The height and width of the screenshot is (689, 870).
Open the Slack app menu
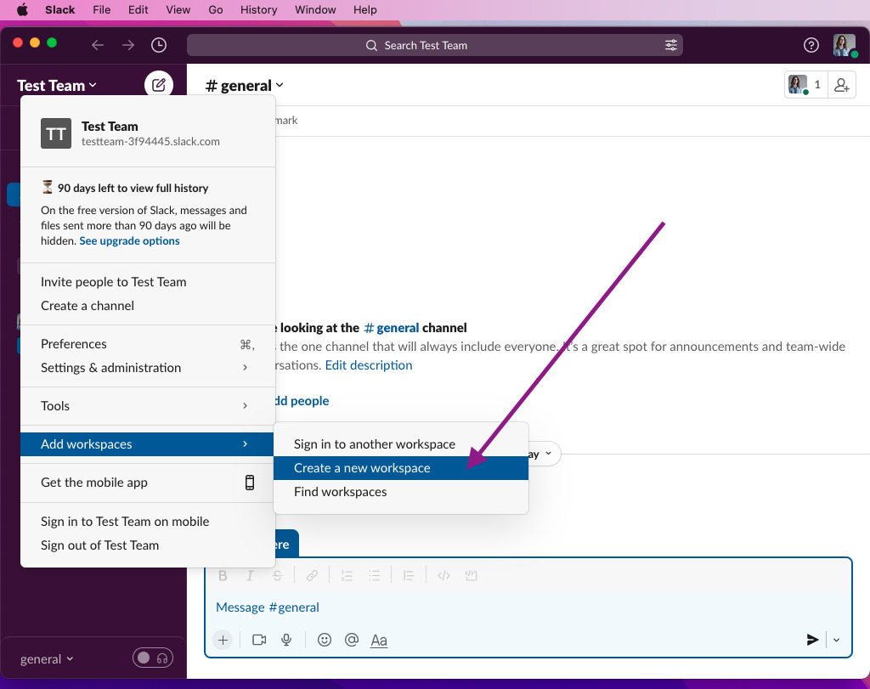coord(60,10)
